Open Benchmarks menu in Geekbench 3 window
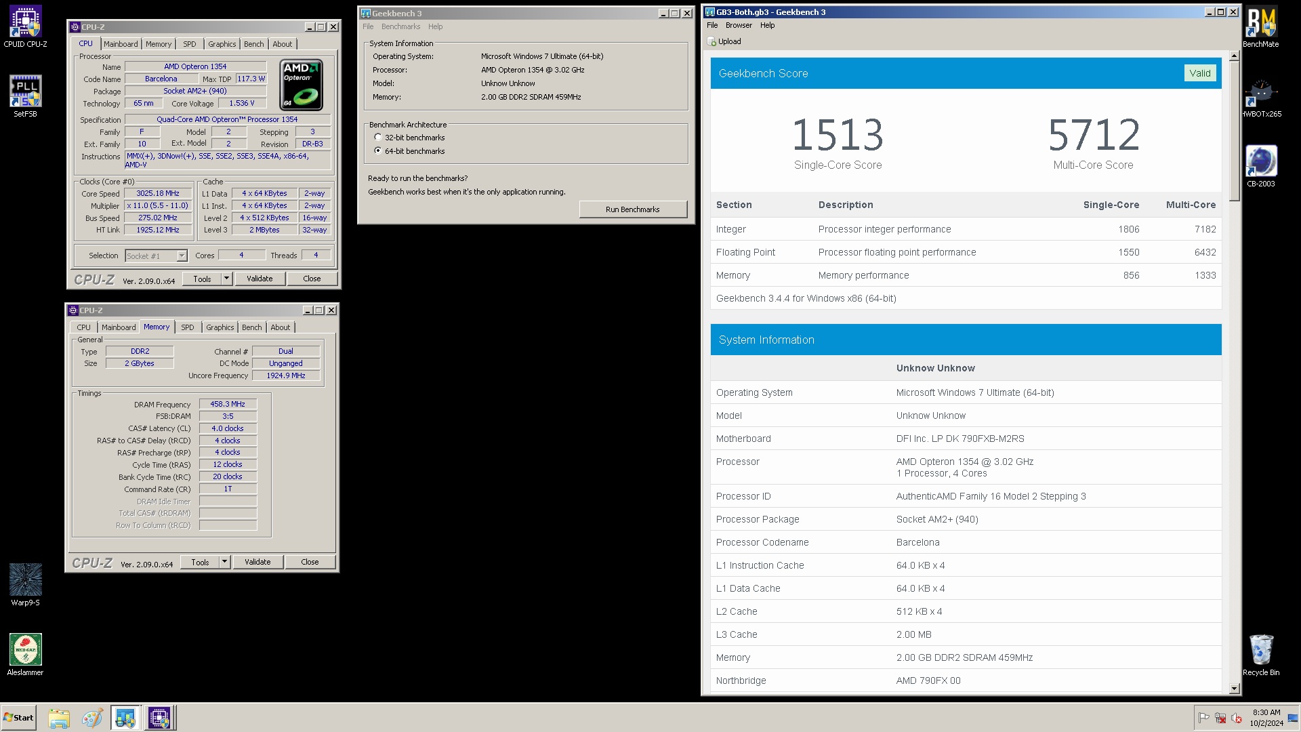 click(400, 26)
